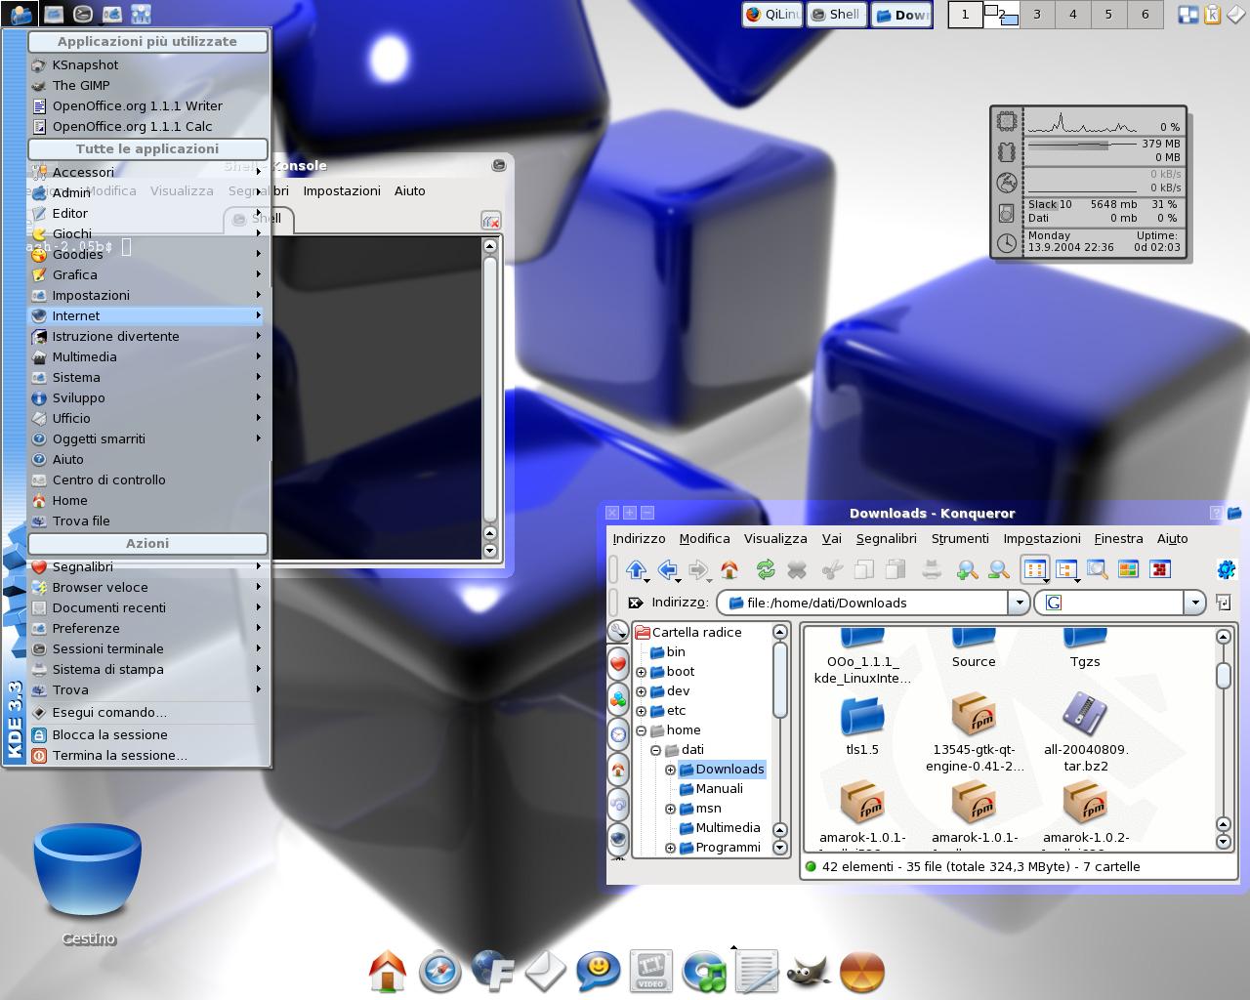Toggle the icon view mode button in Konqueror
Image resolution: width=1250 pixels, height=1000 pixels.
pyautogui.click(x=1035, y=569)
